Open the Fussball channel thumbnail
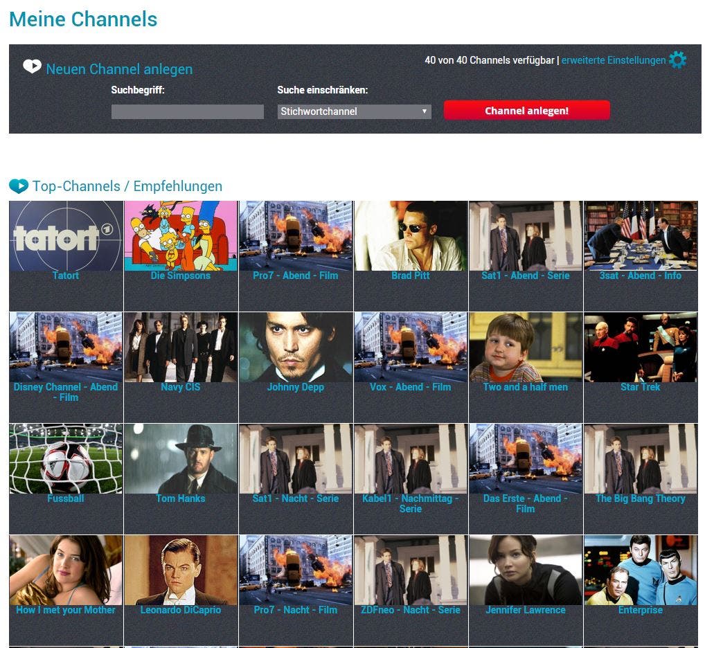 pyautogui.click(x=66, y=459)
